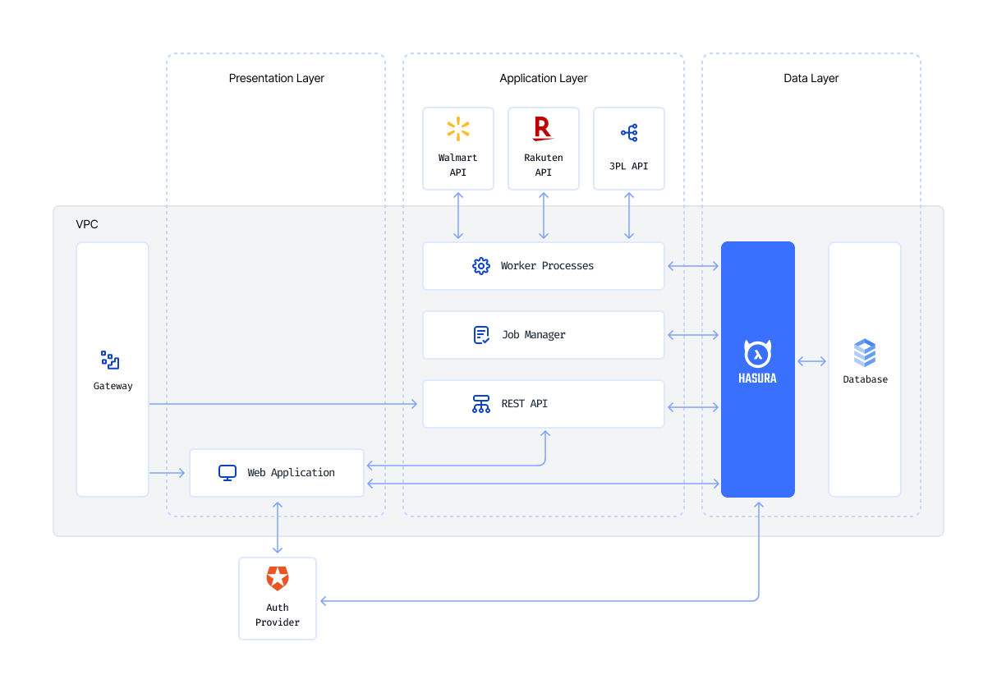Viewport: 997px width, 693px height.
Task: Click the Worker Processes text
Action: (547, 266)
